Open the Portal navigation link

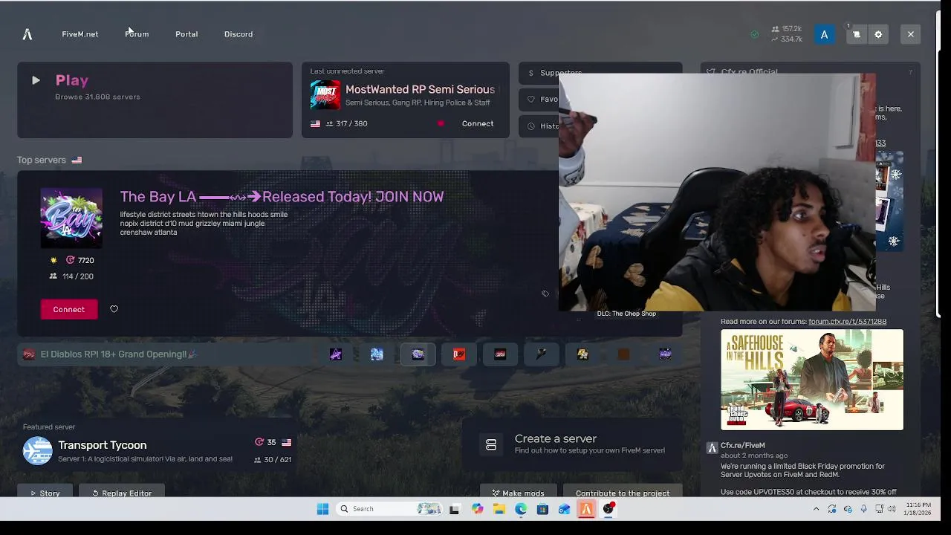(186, 34)
